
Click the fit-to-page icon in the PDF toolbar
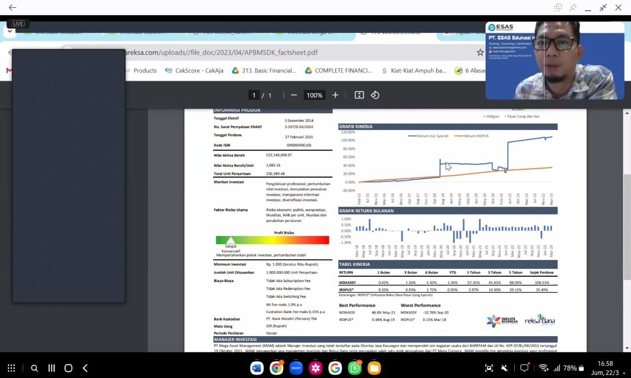[359, 95]
